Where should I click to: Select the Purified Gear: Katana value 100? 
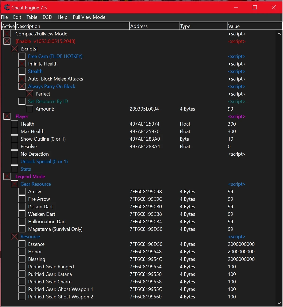(x=232, y=274)
